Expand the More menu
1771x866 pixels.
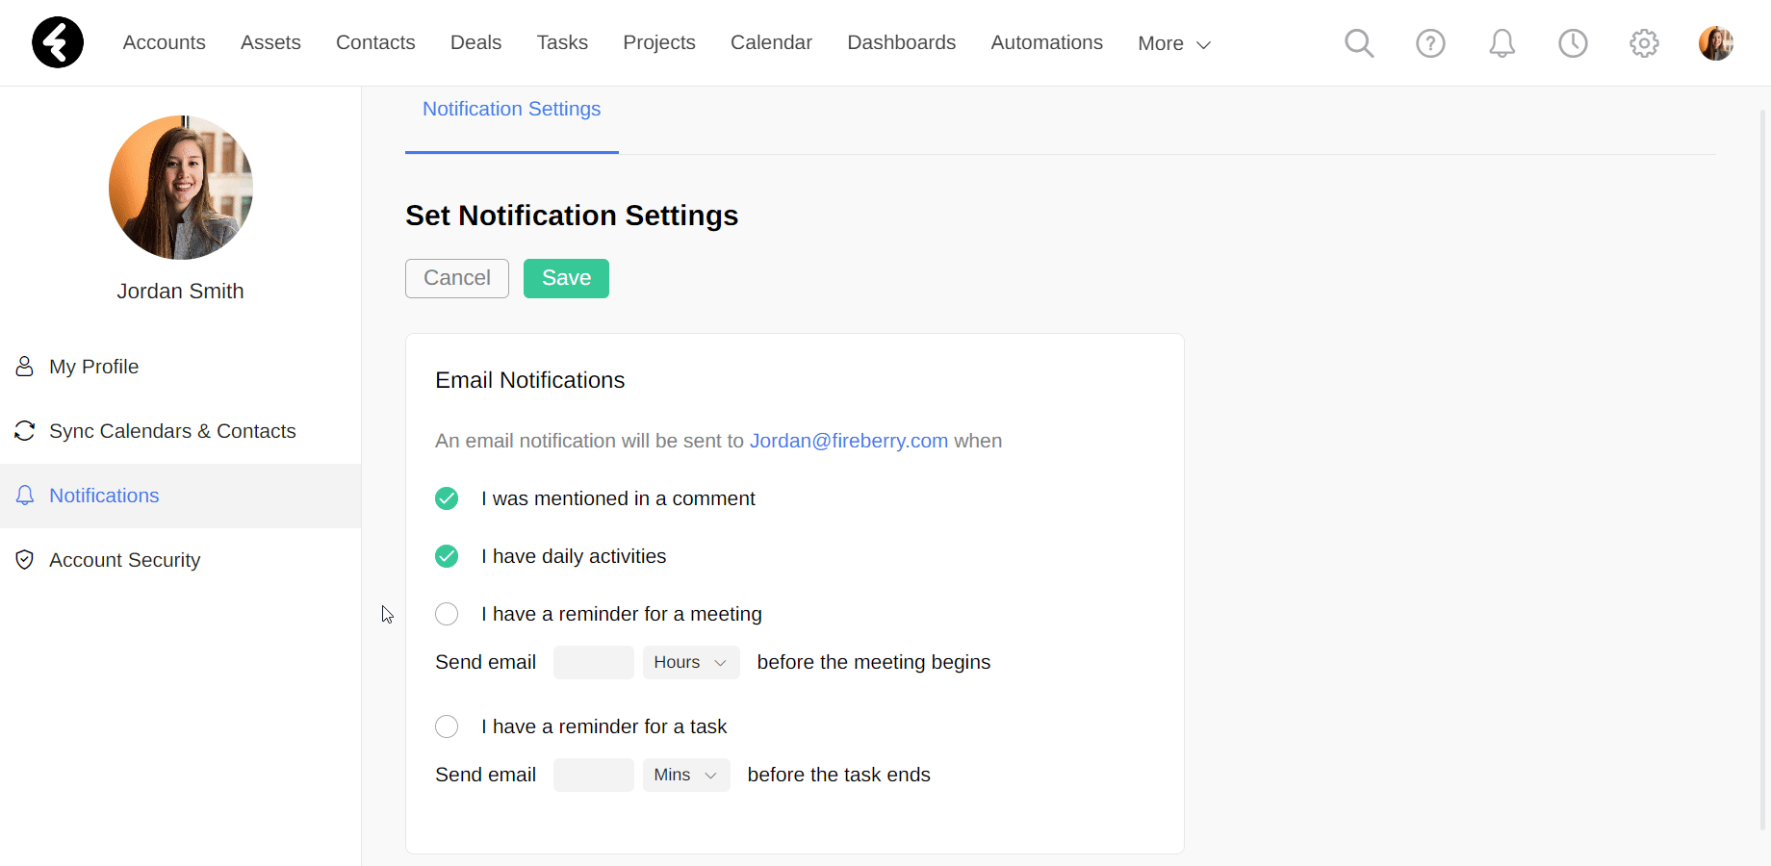click(1174, 43)
